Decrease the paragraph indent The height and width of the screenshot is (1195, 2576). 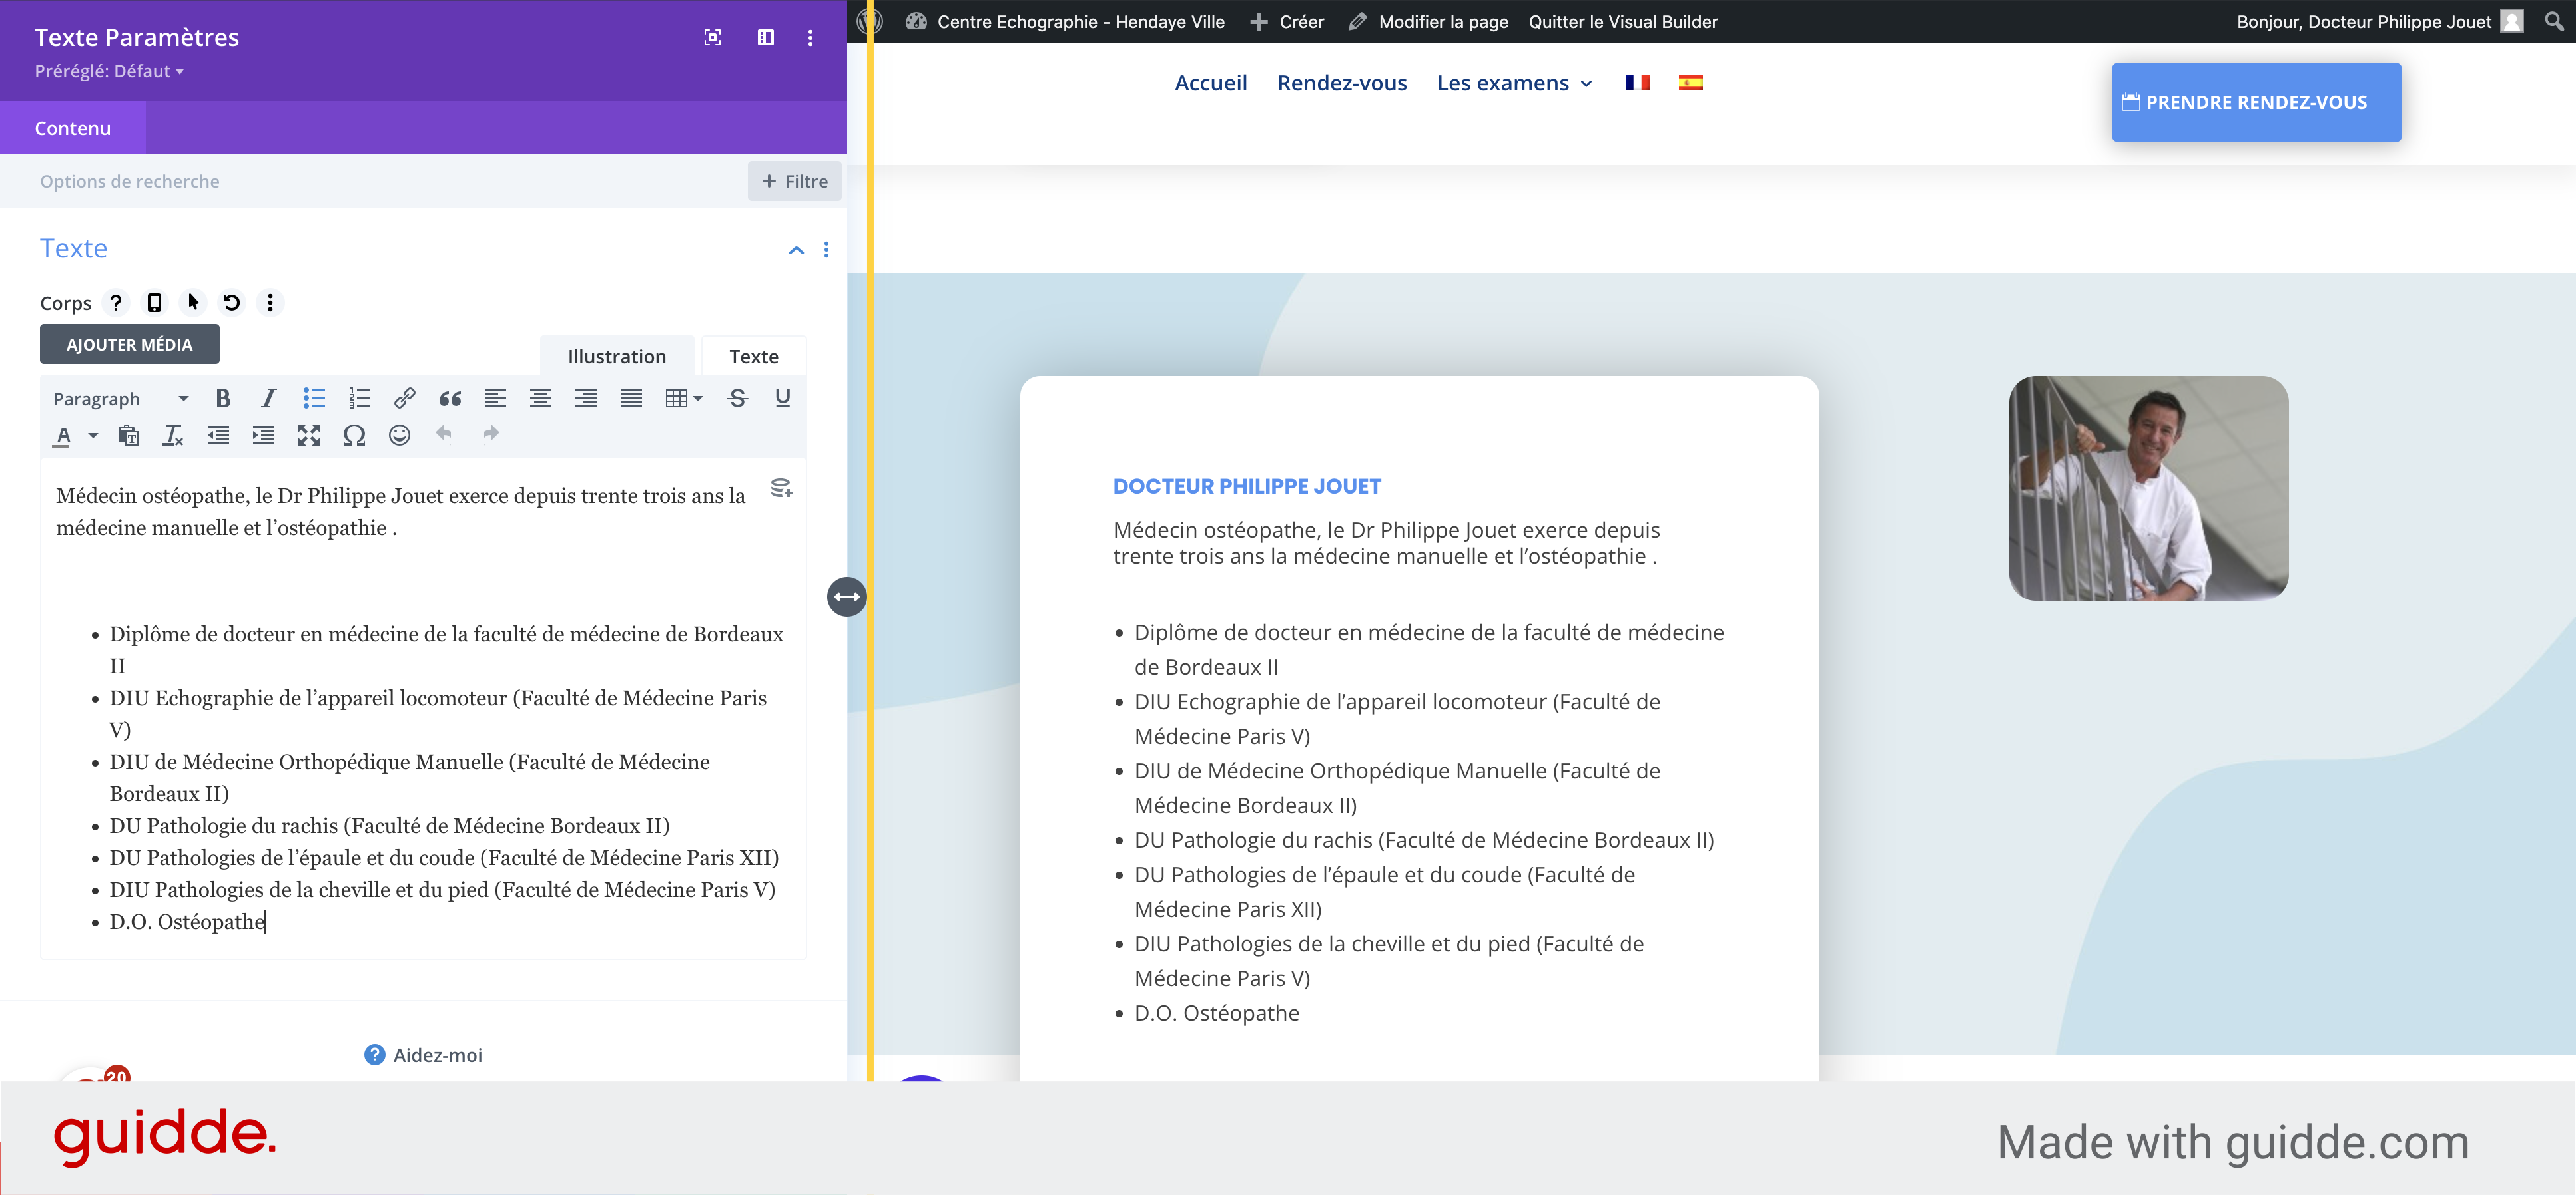218,436
